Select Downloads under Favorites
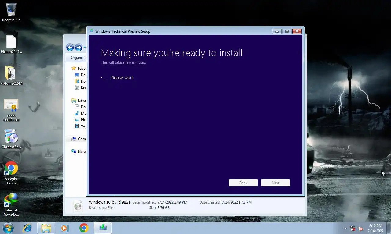The width and height of the screenshot is (391, 234). pos(81,81)
